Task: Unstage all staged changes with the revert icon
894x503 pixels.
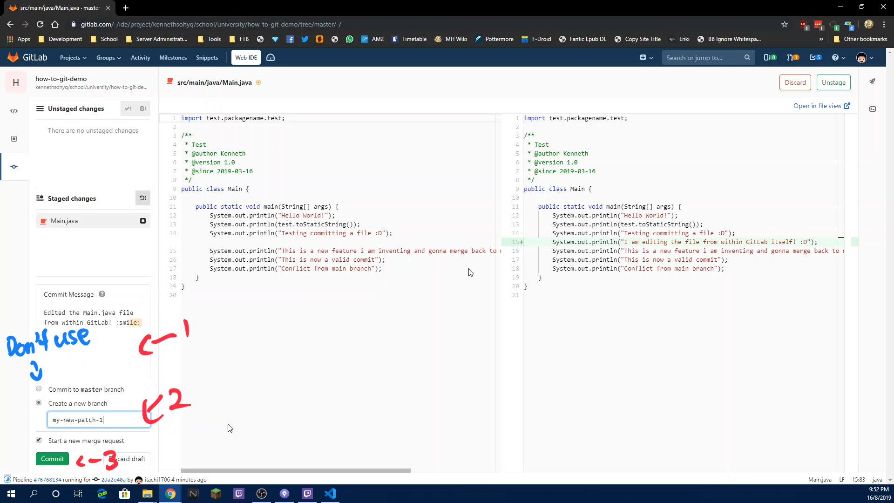Action: pyautogui.click(x=143, y=198)
